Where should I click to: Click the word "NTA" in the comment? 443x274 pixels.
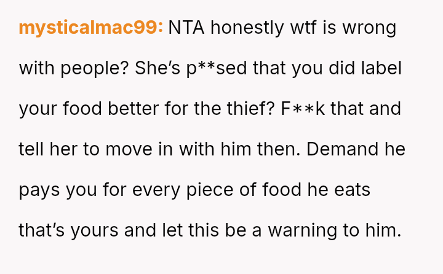pyautogui.click(x=187, y=28)
